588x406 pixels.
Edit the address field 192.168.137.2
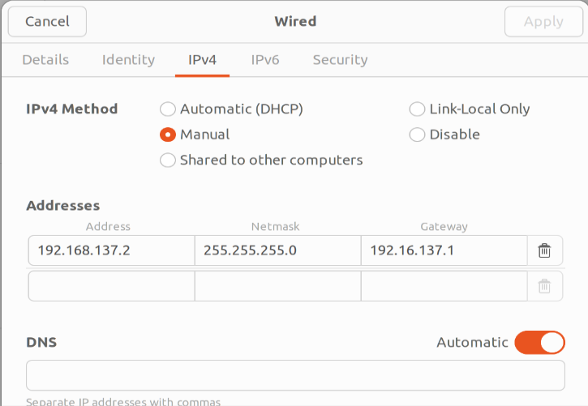pyautogui.click(x=111, y=250)
